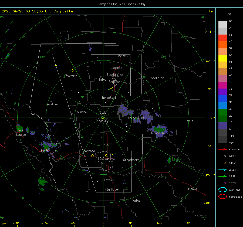Click the cyan 27ZW arrow in legend
The height and width of the screenshot is (227, 243).
pyautogui.click(x=222, y=170)
